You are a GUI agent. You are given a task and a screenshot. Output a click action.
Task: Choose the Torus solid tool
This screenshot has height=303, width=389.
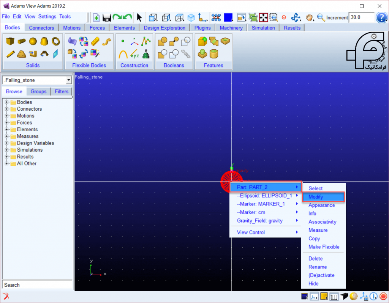[x=55, y=41]
